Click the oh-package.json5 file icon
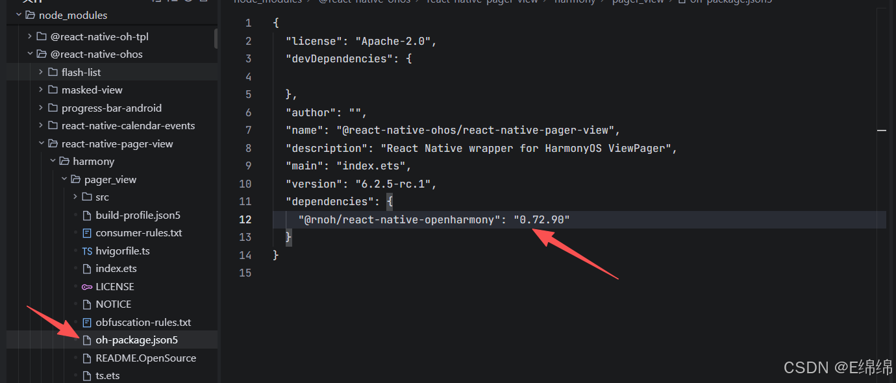 point(87,340)
